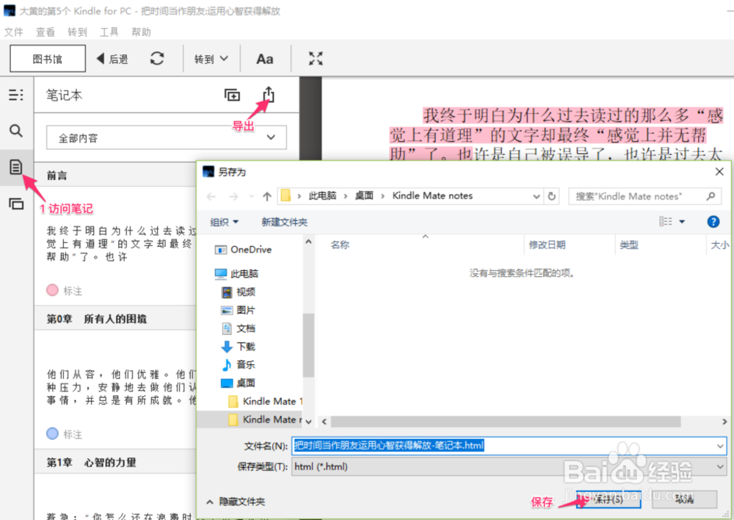Open the 工具 menu

click(109, 32)
